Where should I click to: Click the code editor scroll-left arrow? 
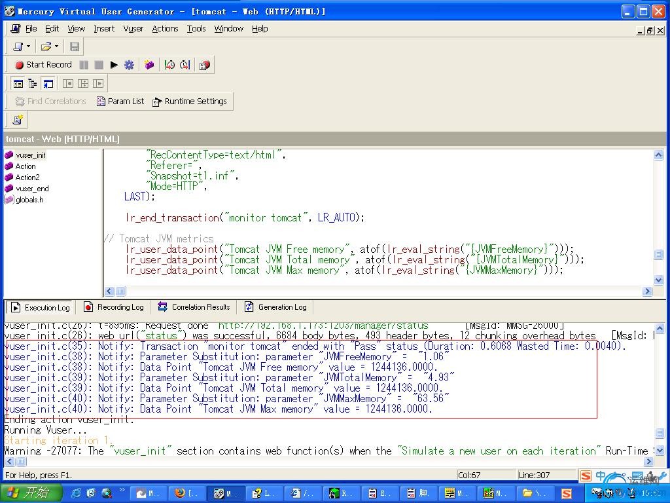[x=109, y=291]
